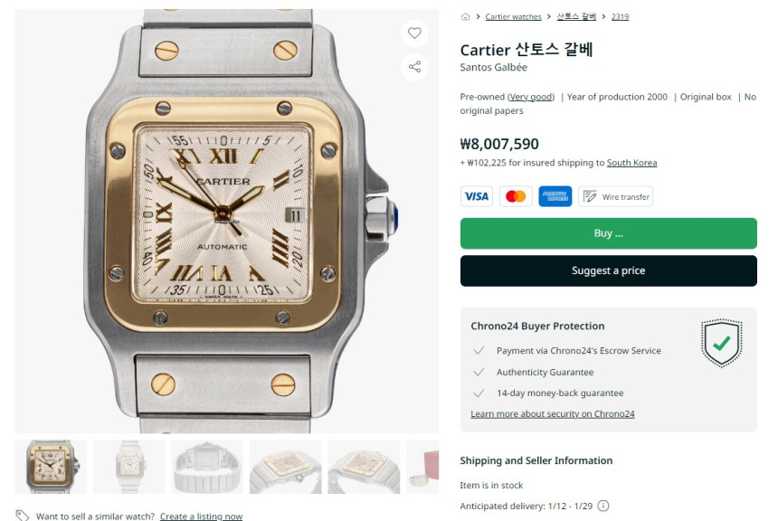
Task: Go to home via breadcrumb house icon
Action: [x=465, y=17]
